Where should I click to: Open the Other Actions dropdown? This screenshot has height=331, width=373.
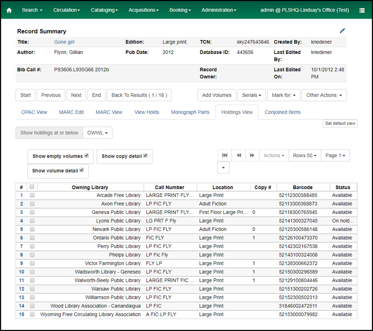tap(324, 95)
